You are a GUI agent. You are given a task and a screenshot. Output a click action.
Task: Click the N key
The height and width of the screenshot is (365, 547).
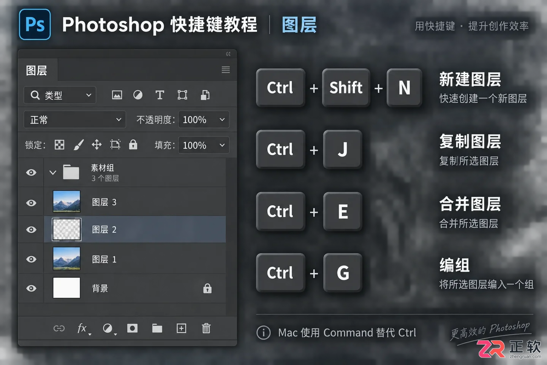pyautogui.click(x=404, y=88)
